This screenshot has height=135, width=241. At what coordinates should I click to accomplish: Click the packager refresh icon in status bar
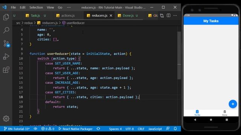click(98, 129)
